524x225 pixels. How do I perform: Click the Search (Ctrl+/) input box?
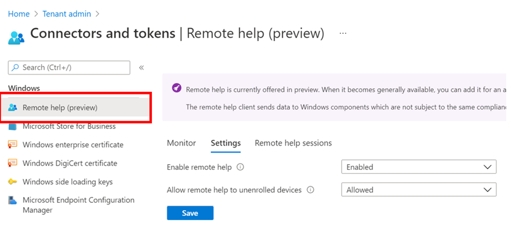click(69, 67)
